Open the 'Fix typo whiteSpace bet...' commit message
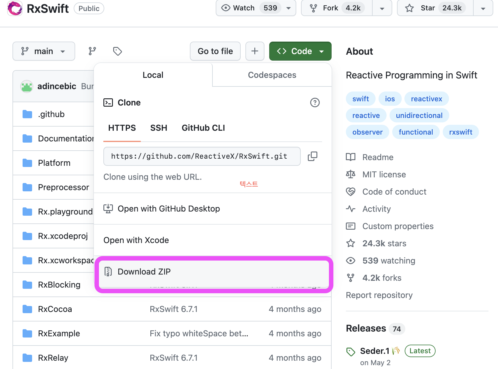The width and height of the screenshot is (498, 369). pyautogui.click(x=199, y=333)
